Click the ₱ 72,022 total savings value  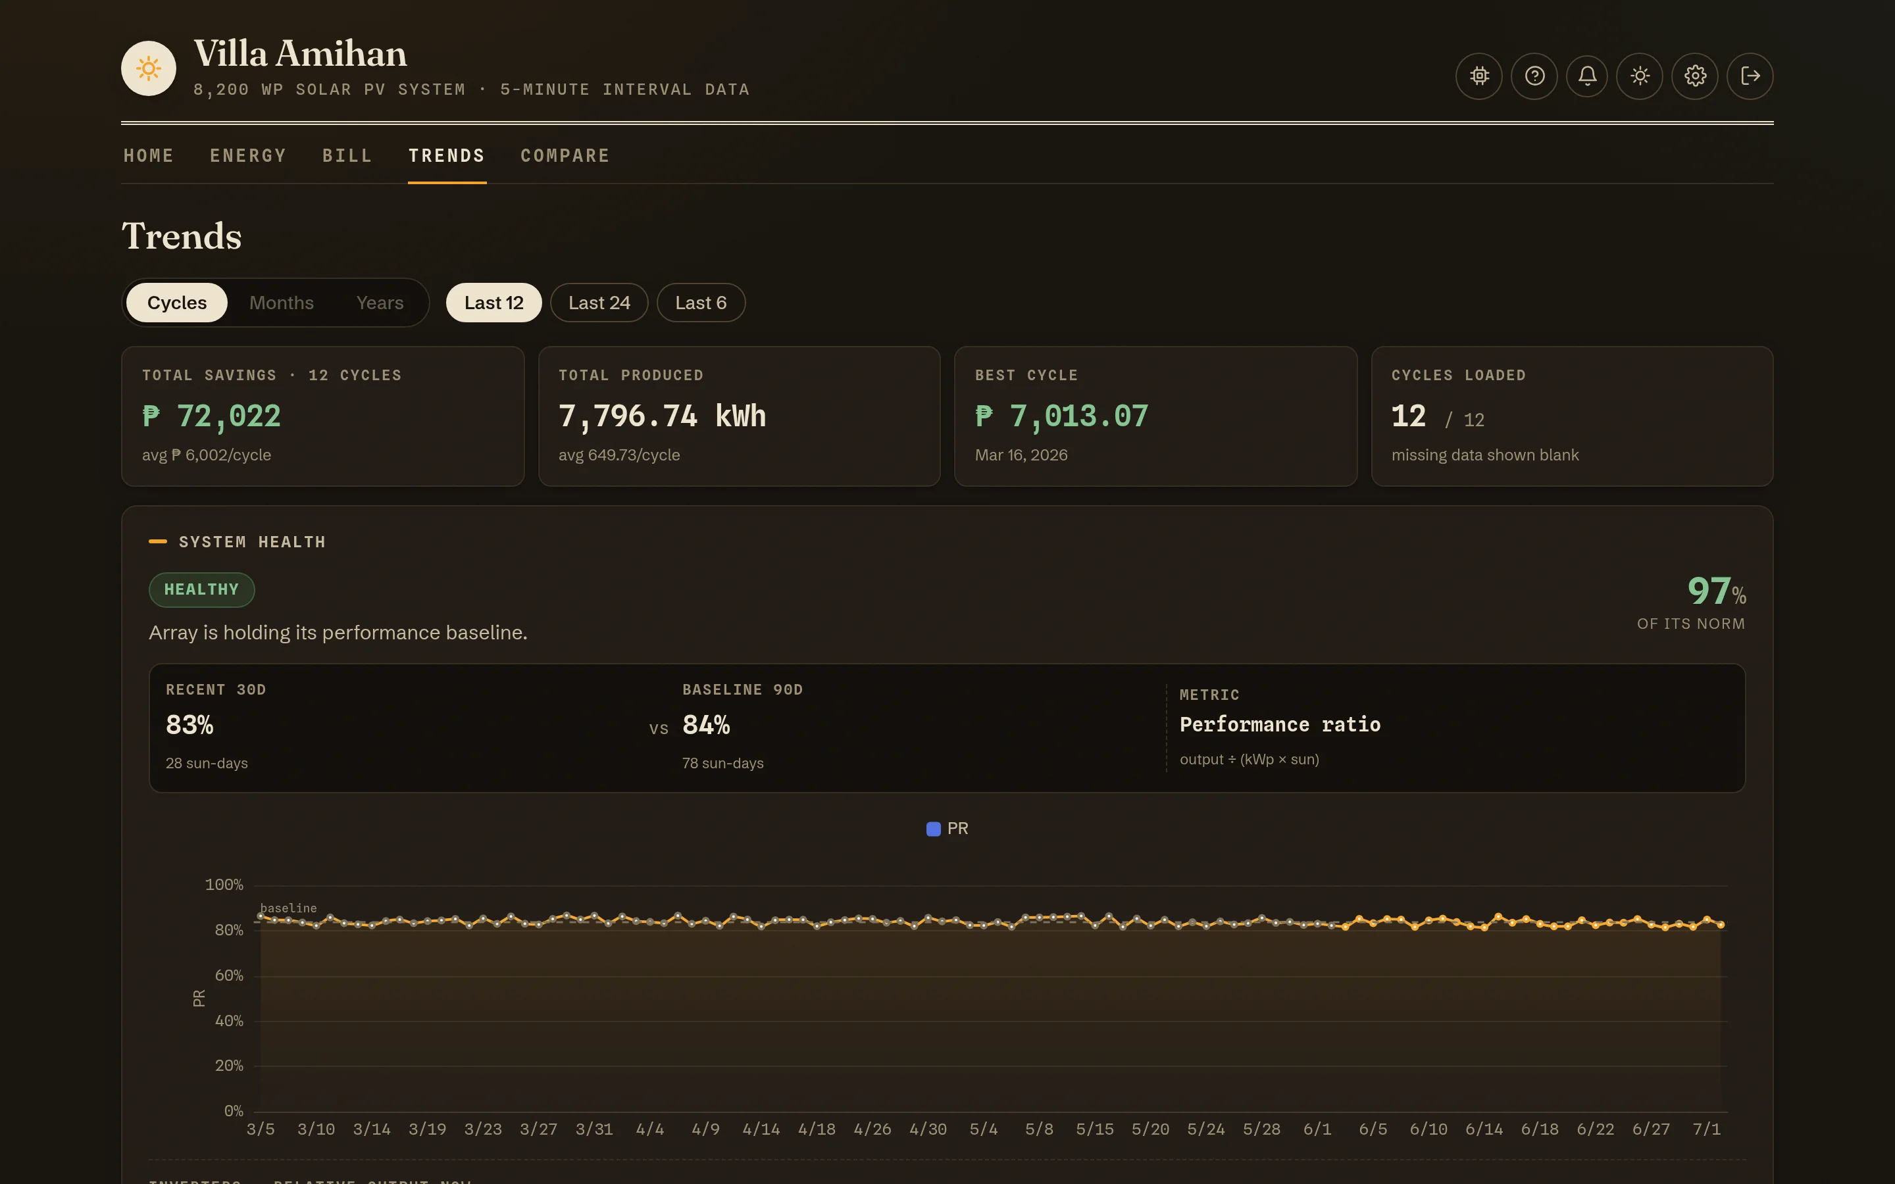tap(211, 416)
